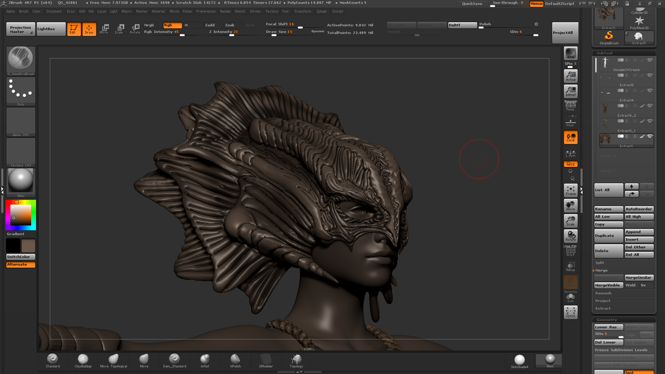Open the Zplugin menu
This screenshot has height=374, width=665.
coord(321,11)
